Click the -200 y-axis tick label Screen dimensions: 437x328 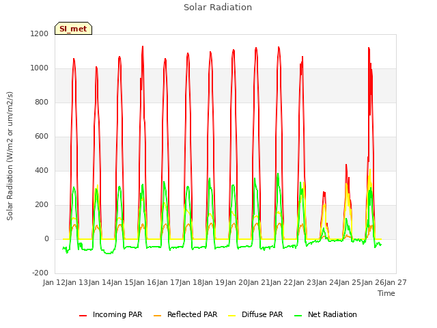tap(40, 273)
